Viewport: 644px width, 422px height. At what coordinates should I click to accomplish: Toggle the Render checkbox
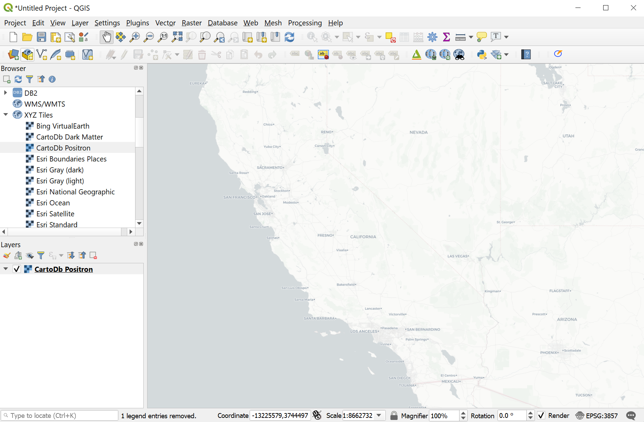click(x=541, y=416)
